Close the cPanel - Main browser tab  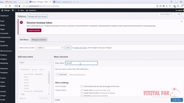(x=27, y=2)
